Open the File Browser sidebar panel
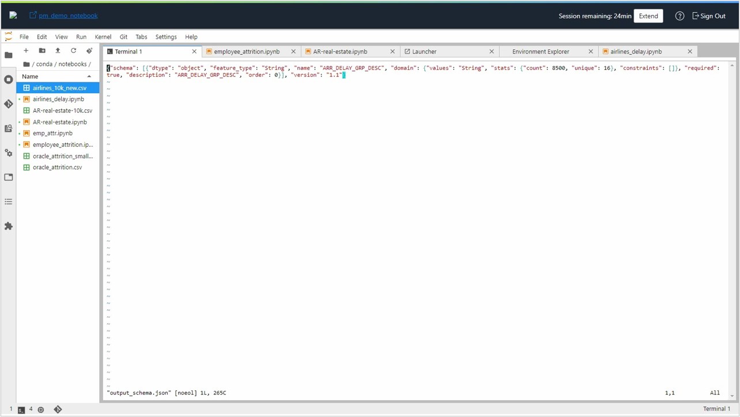 9,55
